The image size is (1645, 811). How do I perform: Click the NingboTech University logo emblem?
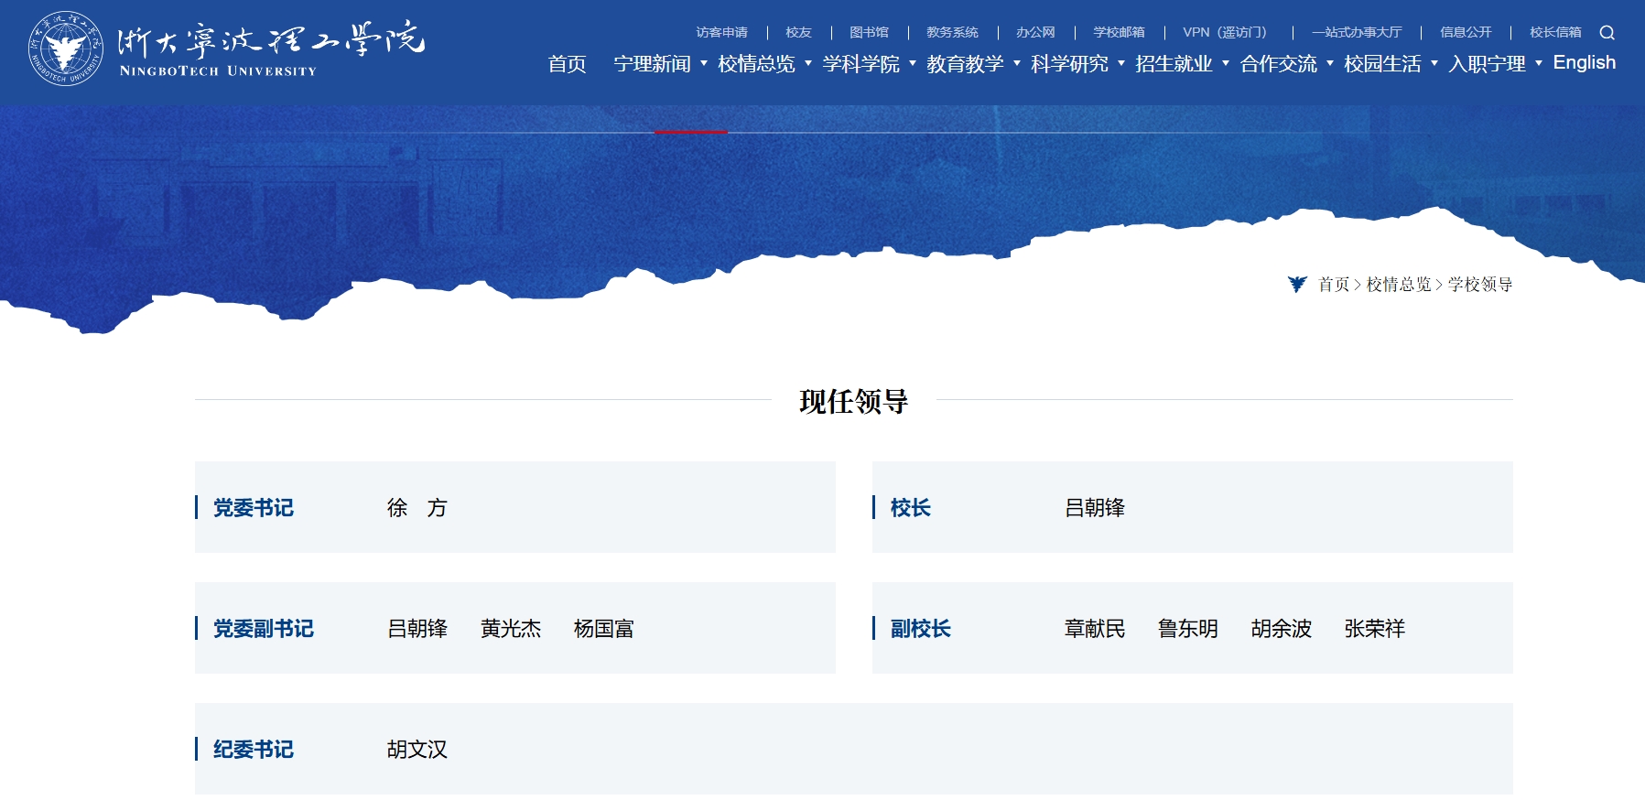(x=65, y=49)
